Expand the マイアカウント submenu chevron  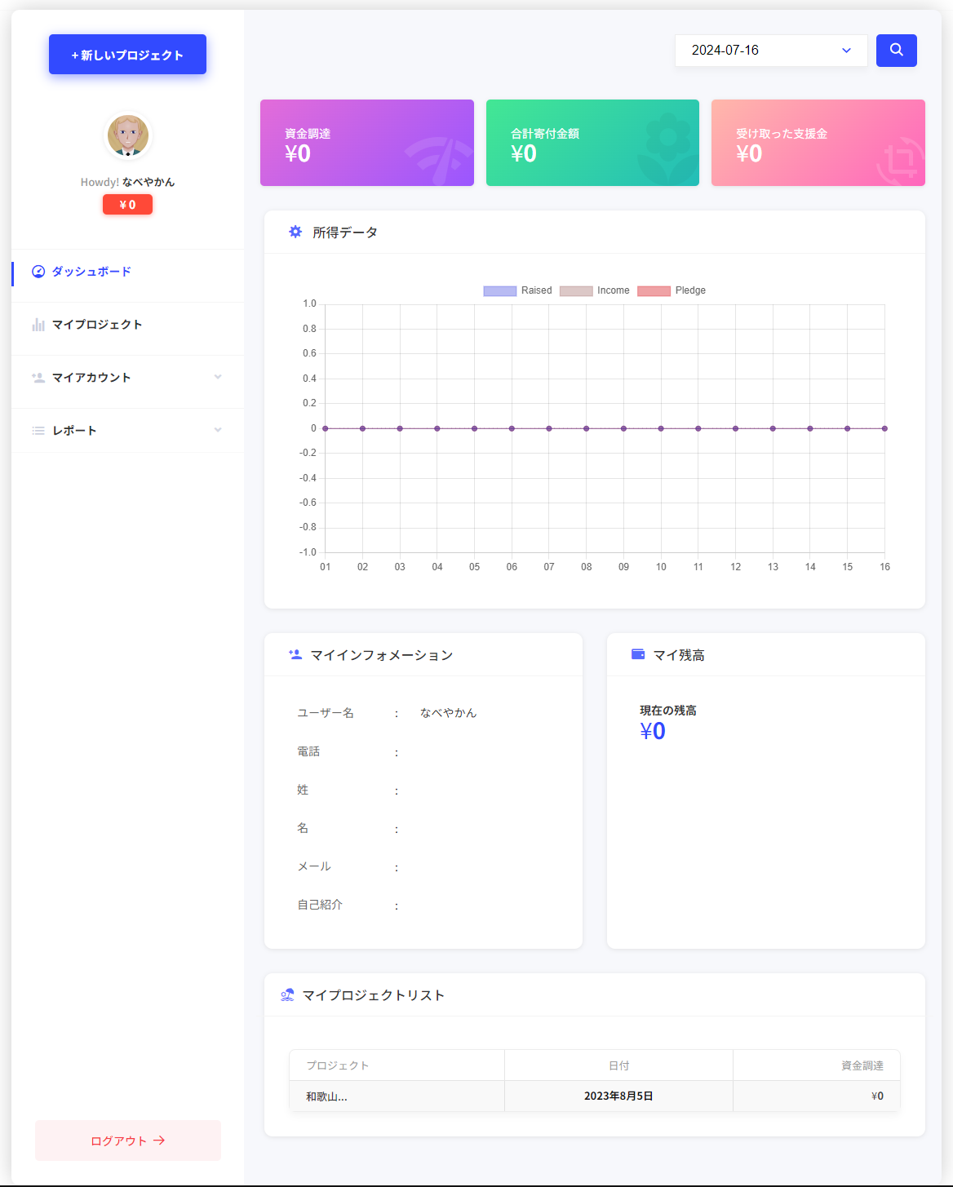pyautogui.click(x=218, y=377)
